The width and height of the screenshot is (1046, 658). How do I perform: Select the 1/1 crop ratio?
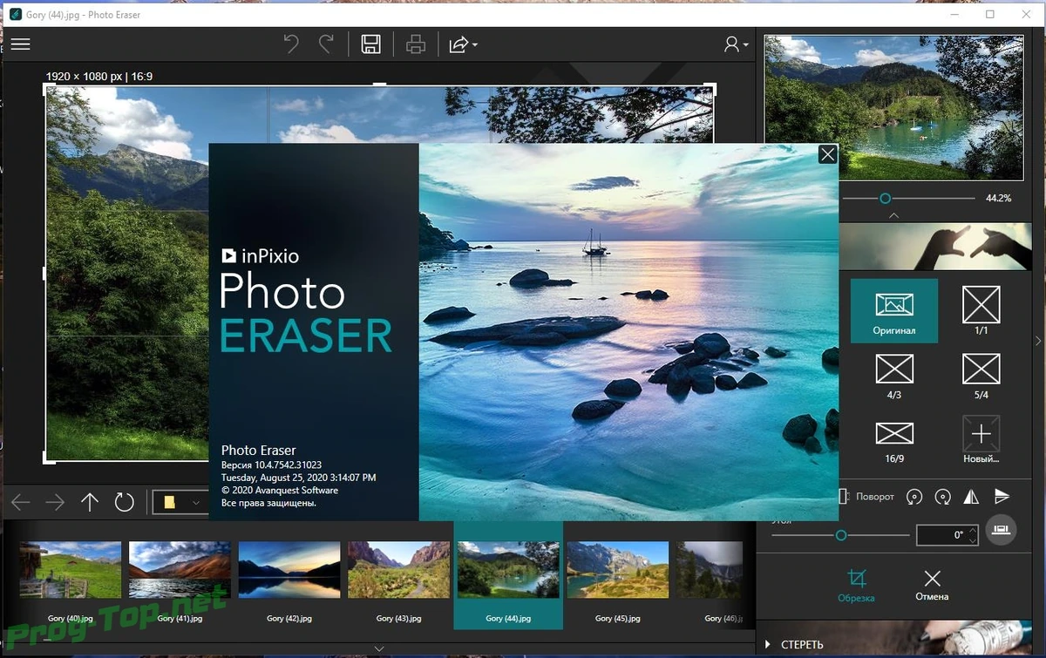pyautogui.click(x=981, y=310)
